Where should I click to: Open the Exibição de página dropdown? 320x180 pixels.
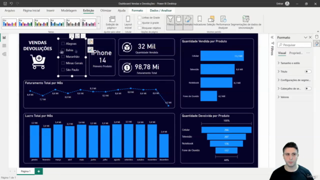coord(112,22)
